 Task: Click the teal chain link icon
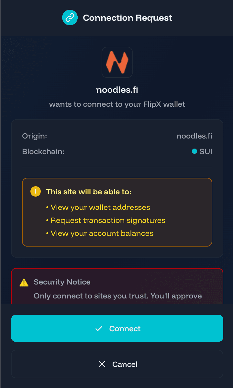(70, 18)
